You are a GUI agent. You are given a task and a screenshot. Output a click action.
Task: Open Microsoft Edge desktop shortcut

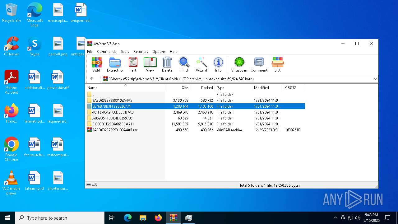tap(35, 14)
